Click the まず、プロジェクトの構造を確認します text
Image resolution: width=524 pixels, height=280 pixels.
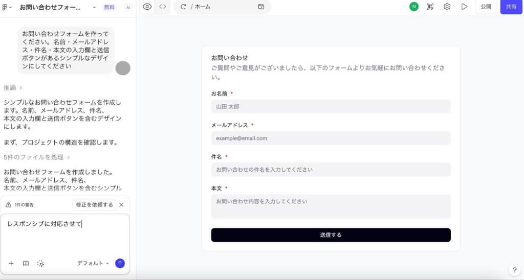click(61, 143)
